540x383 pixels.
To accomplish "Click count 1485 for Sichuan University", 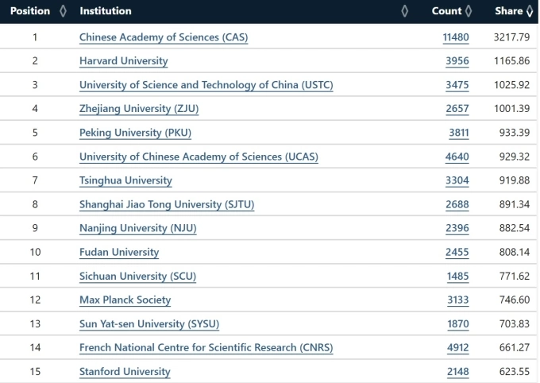I will (x=458, y=277).
